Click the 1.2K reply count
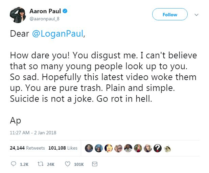 [24, 164]
